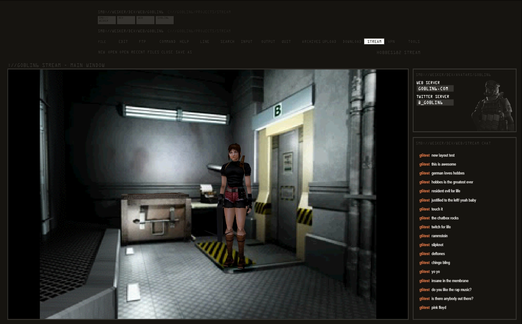Image resolution: width=522 pixels, height=324 pixels.
Task: Click chat message 'is there anybody out there?'
Action: [x=452, y=299]
